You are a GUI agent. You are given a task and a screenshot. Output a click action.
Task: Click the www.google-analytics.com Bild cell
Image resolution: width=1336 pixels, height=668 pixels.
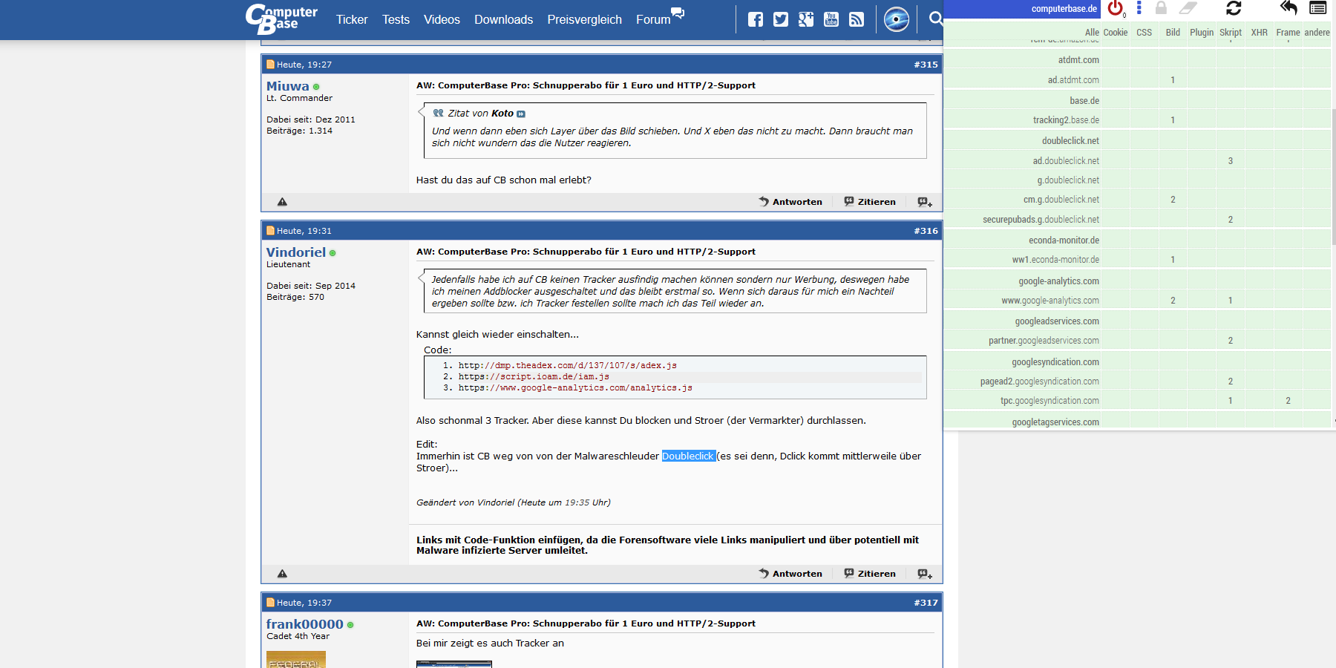click(1173, 301)
